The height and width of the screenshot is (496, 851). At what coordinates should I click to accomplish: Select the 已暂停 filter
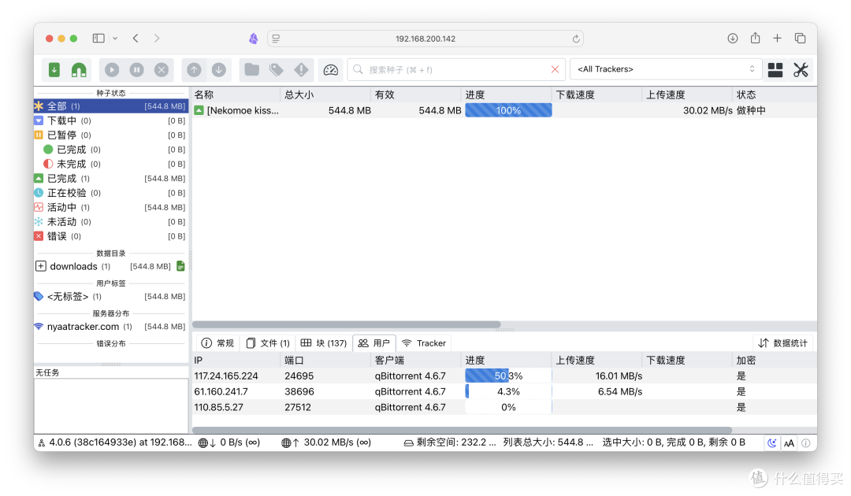click(x=111, y=135)
